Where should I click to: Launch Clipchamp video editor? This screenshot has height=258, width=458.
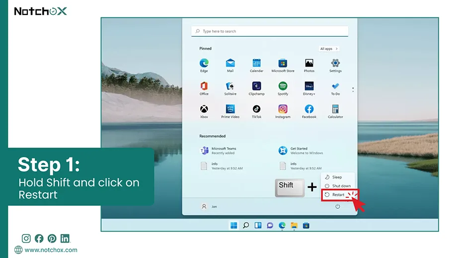(256, 88)
